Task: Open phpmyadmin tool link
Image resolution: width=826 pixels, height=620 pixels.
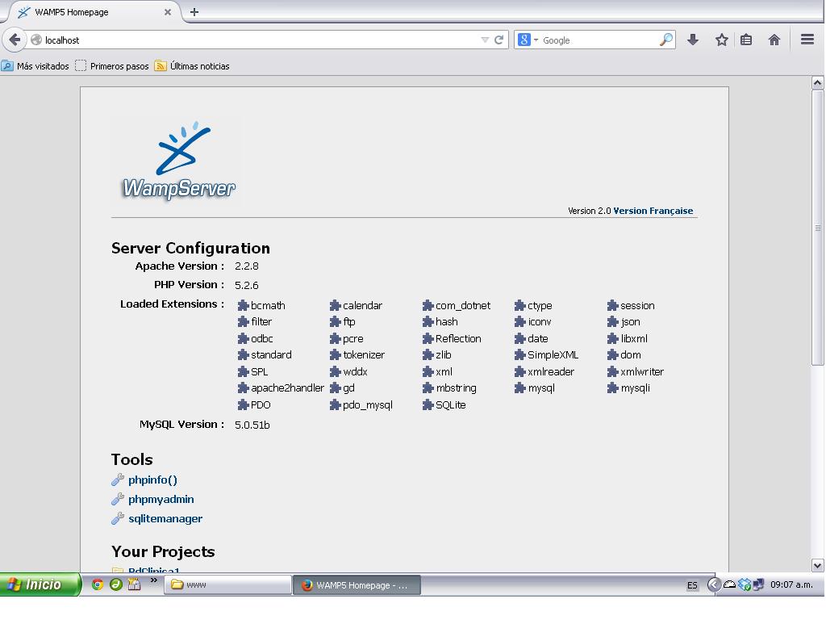Action: [x=161, y=499]
